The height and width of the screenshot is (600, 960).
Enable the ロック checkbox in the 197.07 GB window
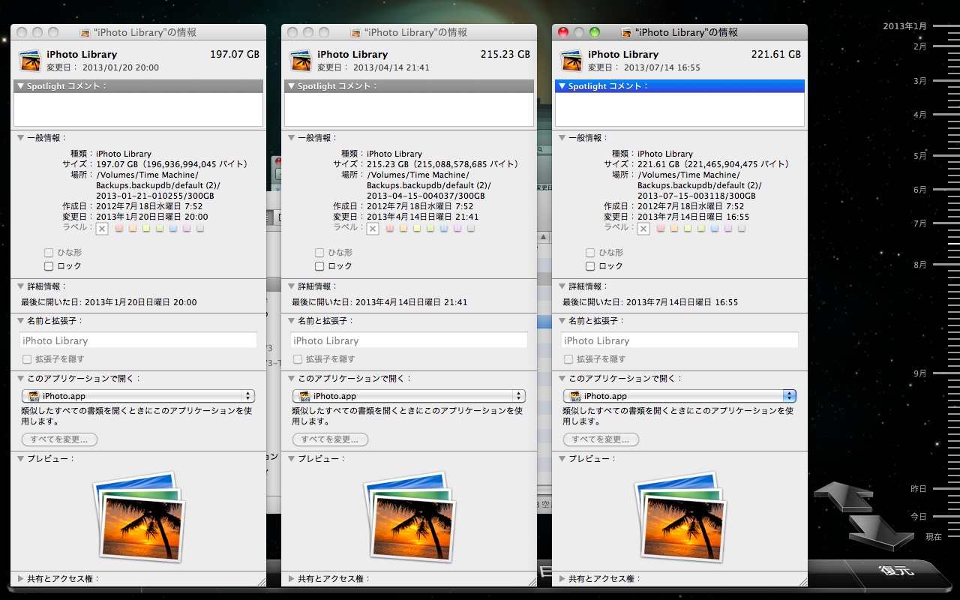tap(49, 266)
